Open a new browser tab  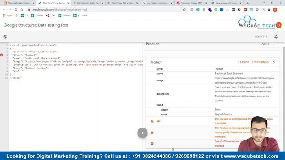pyautogui.click(x=248, y=3)
